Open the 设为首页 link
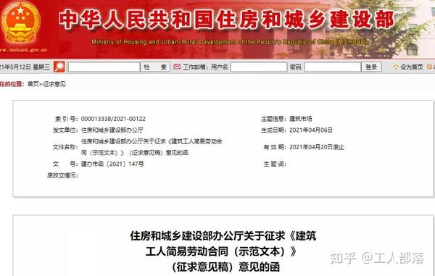Screen dimensions: 435x276 411,67
